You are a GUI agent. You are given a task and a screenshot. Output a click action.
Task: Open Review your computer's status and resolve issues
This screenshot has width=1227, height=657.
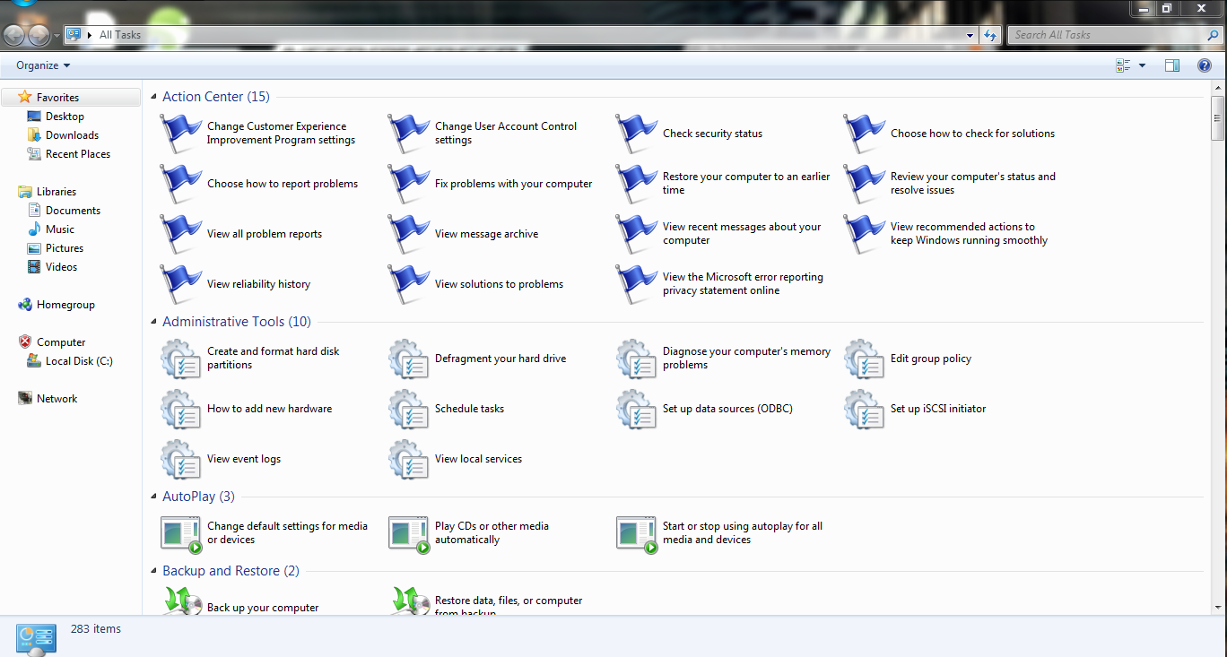973,184
